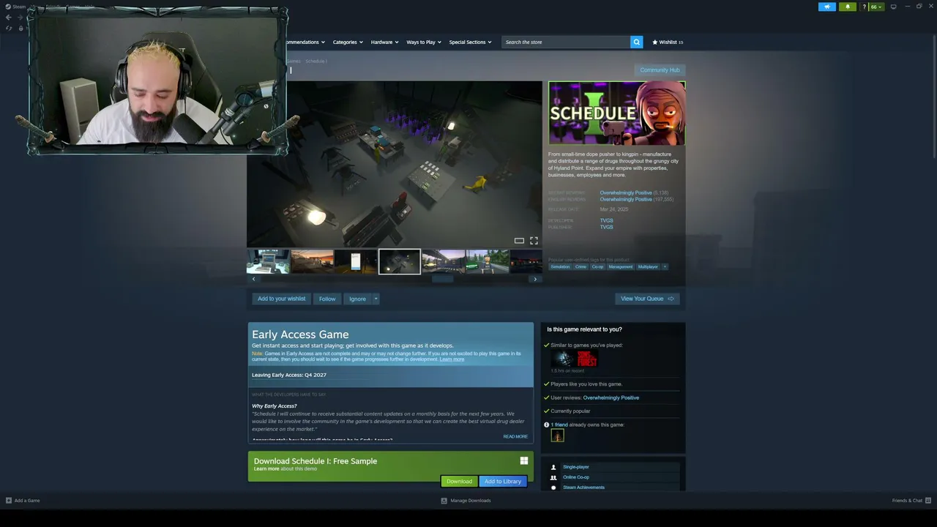The image size is (937, 527).
Task: Open the Early Access Learn more link
Action: [x=452, y=359]
